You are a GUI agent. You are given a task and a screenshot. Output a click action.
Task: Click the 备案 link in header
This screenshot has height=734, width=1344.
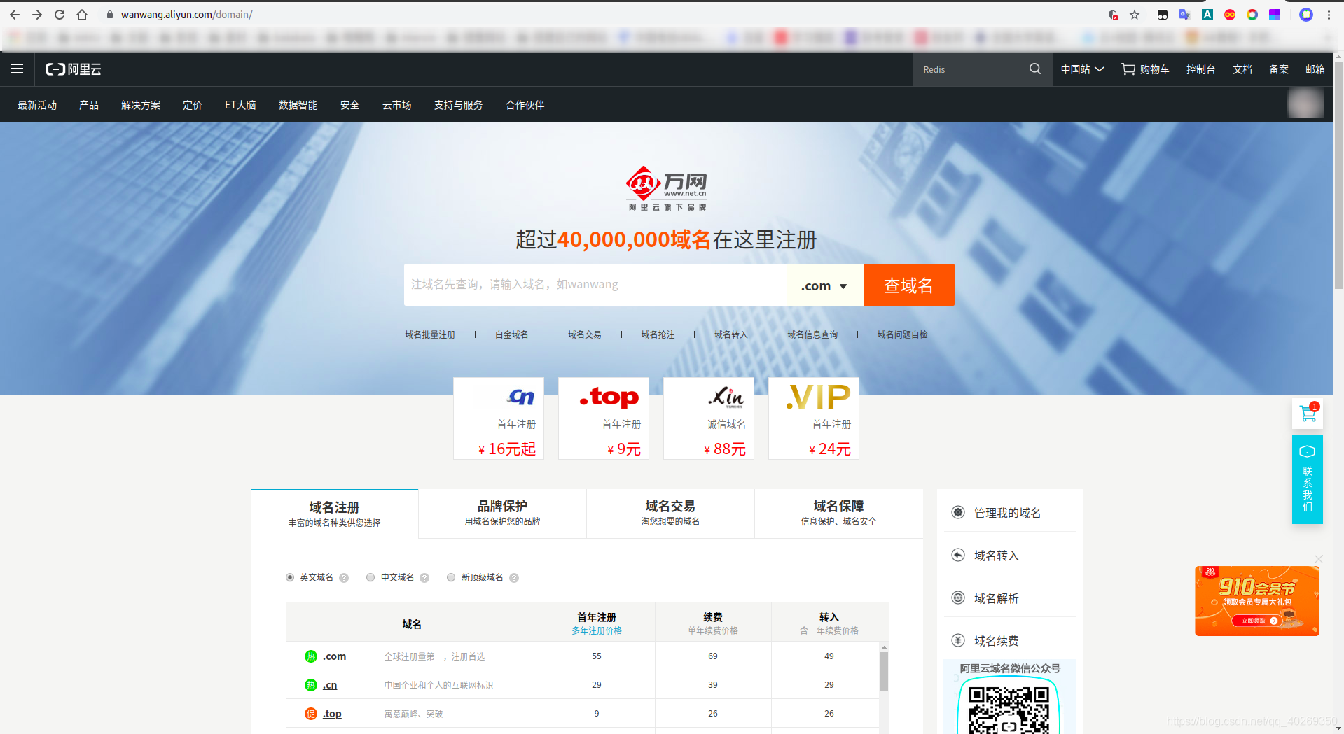pos(1279,69)
